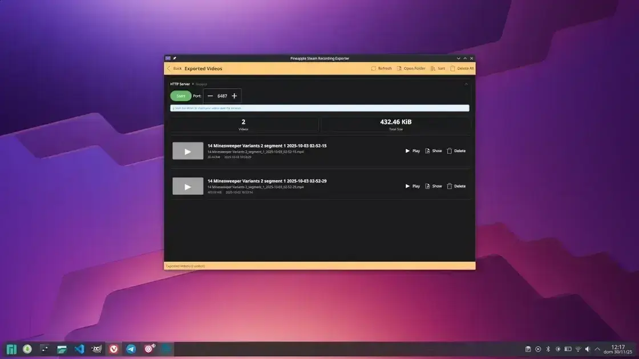Image resolution: width=639 pixels, height=359 pixels.
Task: Launch Visual Studio Code from the taskbar
Action: point(79,349)
